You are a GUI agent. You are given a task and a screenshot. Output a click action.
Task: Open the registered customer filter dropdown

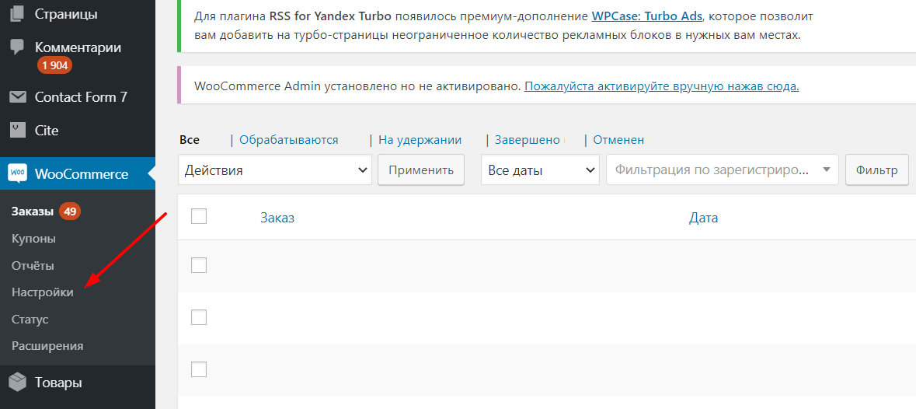tap(722, 170)
